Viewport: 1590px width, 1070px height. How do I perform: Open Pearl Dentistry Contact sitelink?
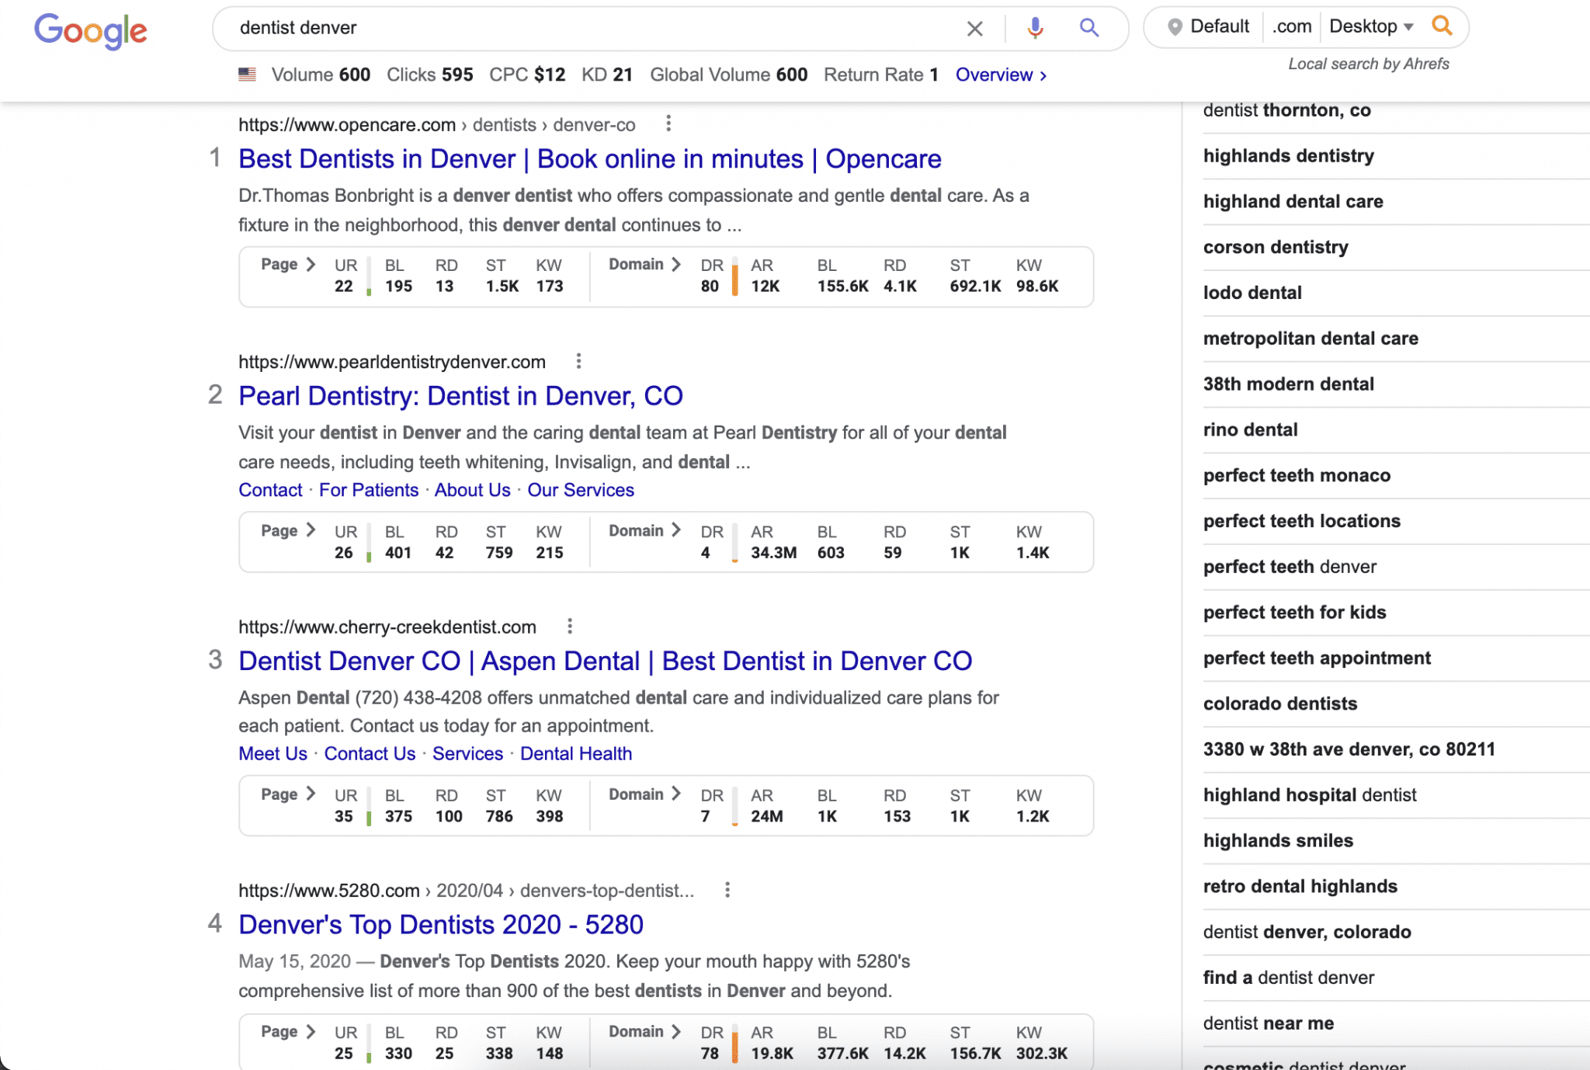click(x=270, y=490)
